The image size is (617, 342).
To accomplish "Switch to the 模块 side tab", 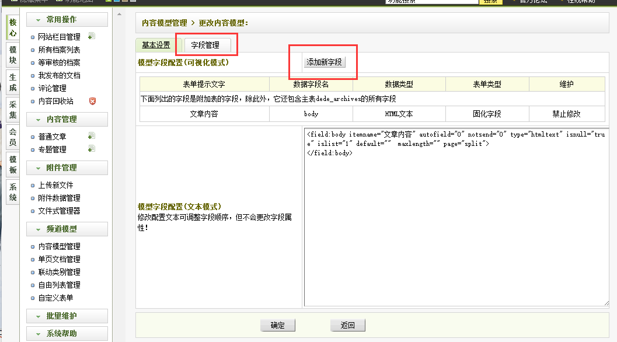I will (x=13, y=55).
